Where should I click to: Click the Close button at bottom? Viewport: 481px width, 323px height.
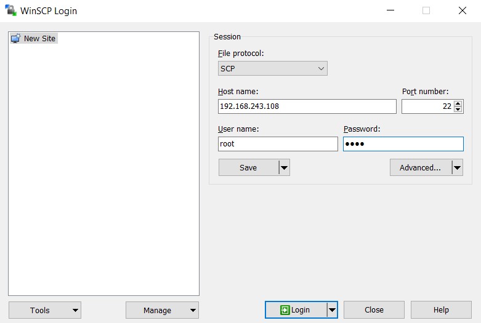click(374, 310)
